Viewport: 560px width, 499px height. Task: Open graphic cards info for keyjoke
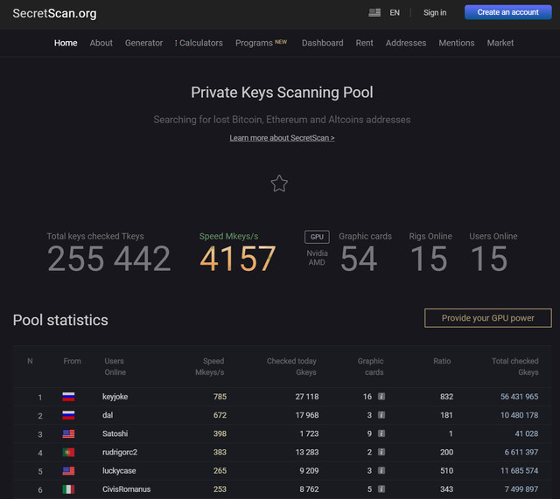tap(381, 396)
